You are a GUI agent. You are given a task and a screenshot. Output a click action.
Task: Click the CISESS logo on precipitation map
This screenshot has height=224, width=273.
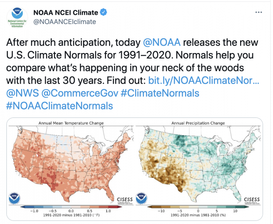click(252, 200)
